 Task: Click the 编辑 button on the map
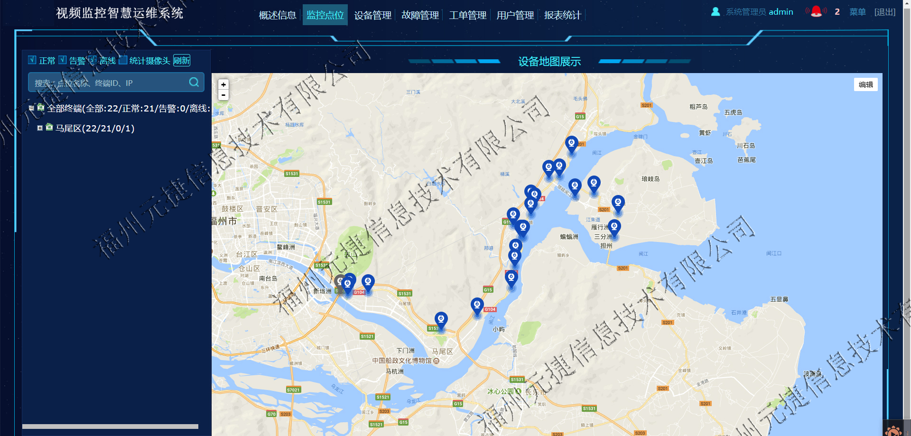click(866, 84)
